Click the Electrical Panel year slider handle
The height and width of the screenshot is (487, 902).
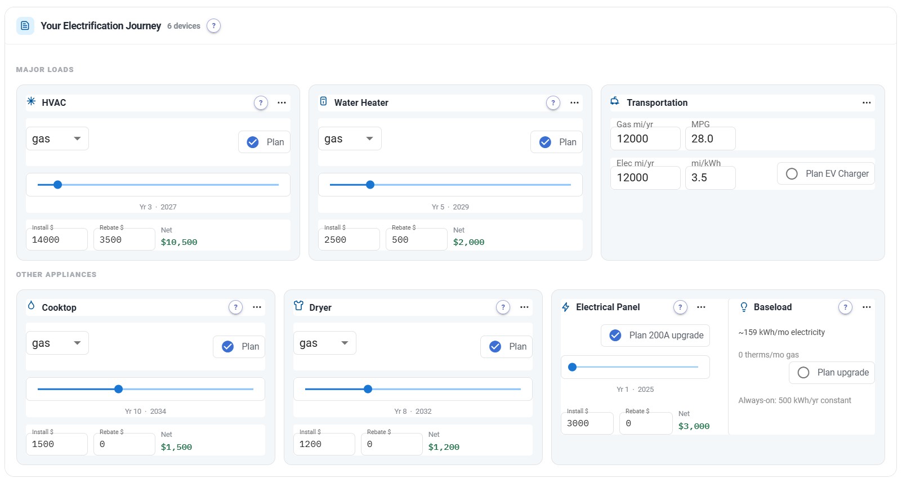coord(573,367)
